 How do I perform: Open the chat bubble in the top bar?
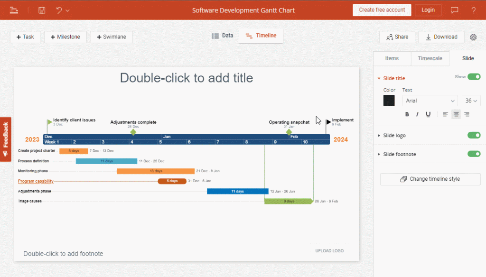coord(454,10)
